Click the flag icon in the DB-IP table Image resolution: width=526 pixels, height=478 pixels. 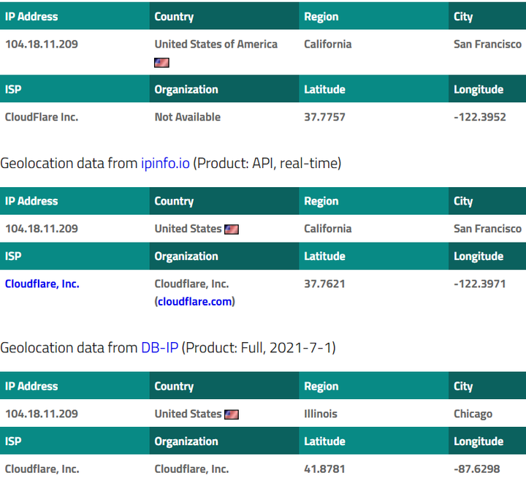pyautogui.click(x=232, y=414)
